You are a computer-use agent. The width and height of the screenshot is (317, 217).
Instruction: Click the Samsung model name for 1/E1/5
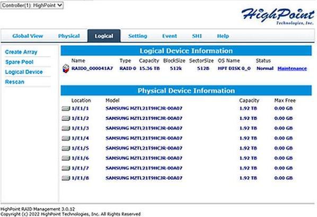point(144,148)
